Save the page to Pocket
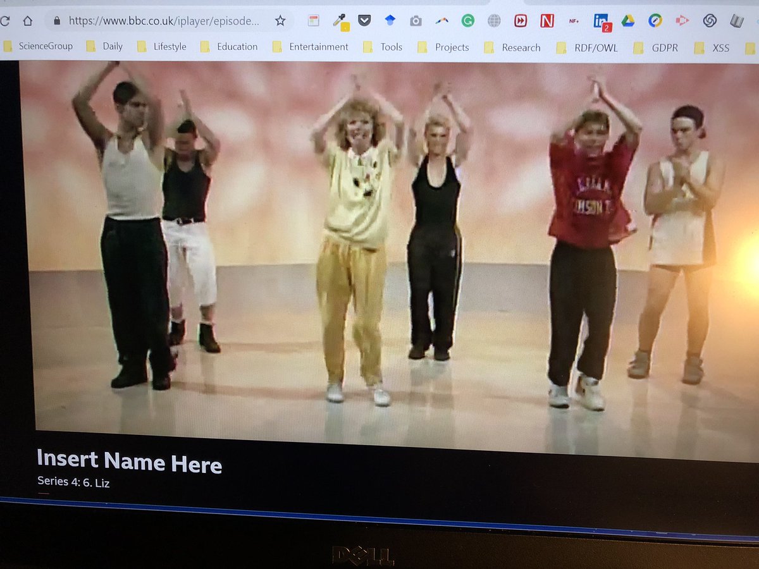The width and height of the screenshot is (759, 569). pos(364,20)
